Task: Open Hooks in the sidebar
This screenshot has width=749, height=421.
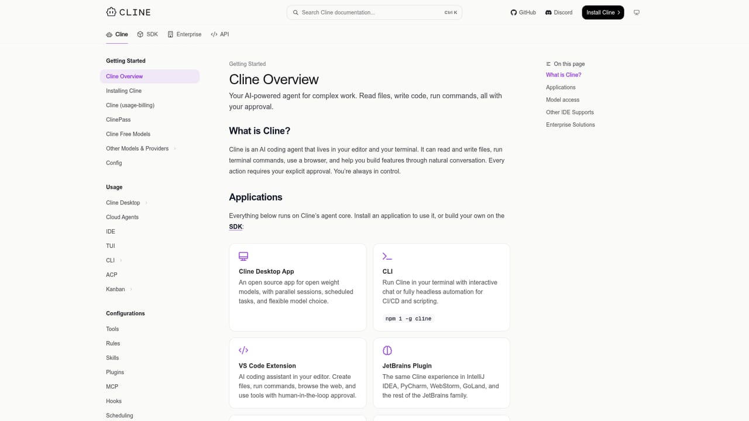Action: click(114, 401)
